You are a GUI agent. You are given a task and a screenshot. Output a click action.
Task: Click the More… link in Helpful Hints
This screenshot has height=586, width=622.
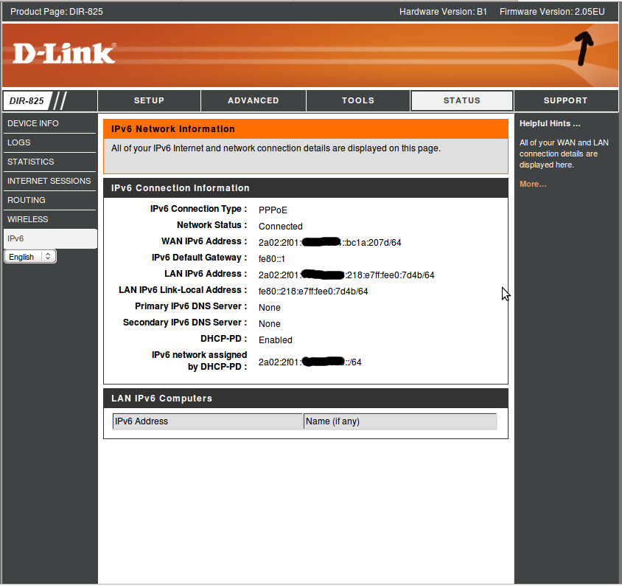pos(533,184)
